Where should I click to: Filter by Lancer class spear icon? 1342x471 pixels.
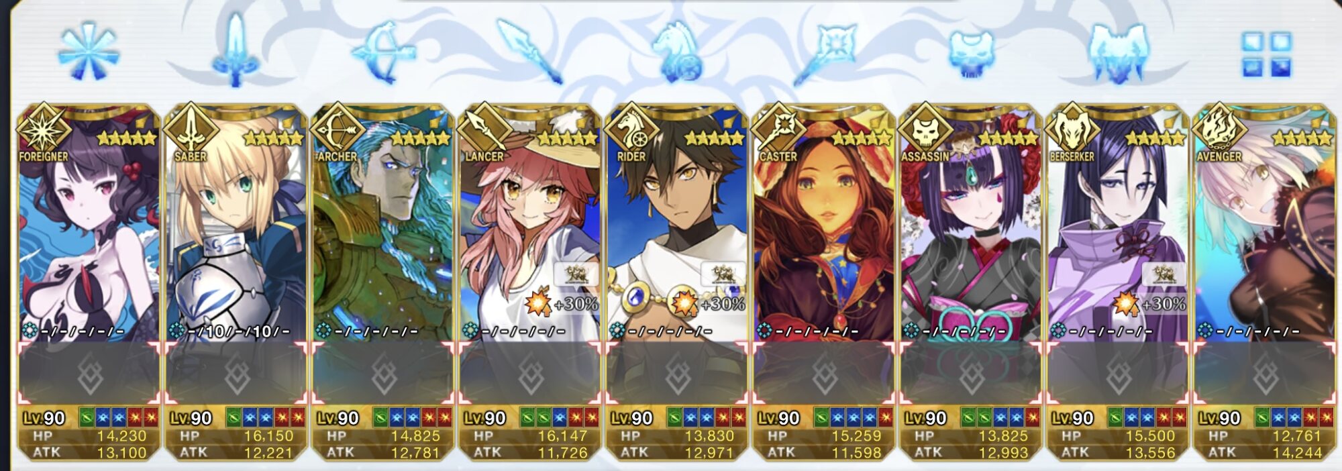pyautogui.click(x=529, y=52)
